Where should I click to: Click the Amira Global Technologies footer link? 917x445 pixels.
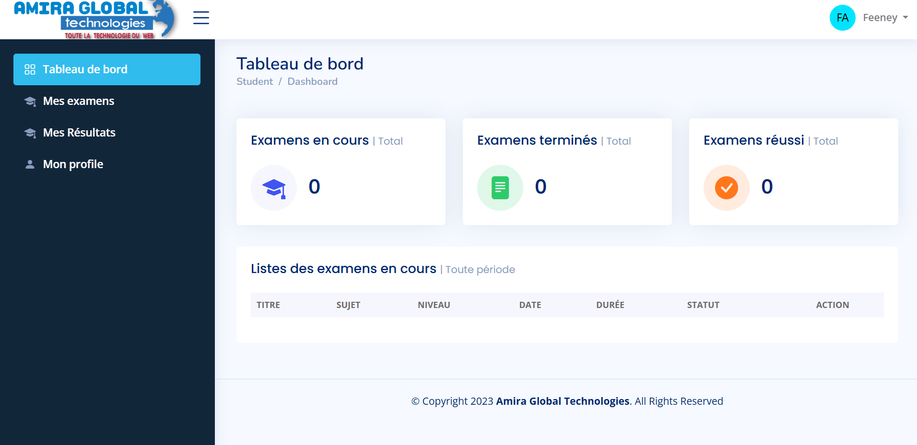[x=562, y=401]
